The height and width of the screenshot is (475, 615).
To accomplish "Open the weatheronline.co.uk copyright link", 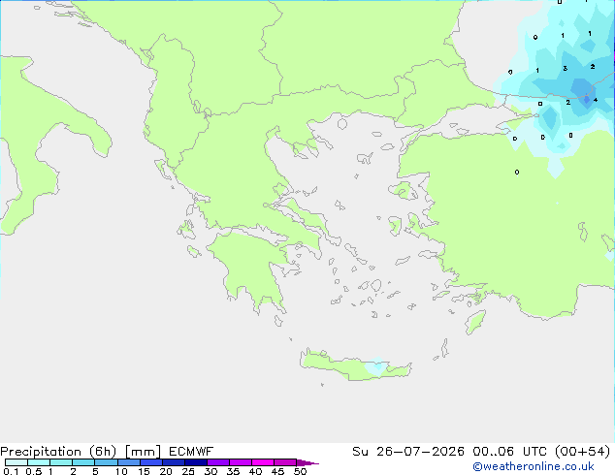I will 534,466.
